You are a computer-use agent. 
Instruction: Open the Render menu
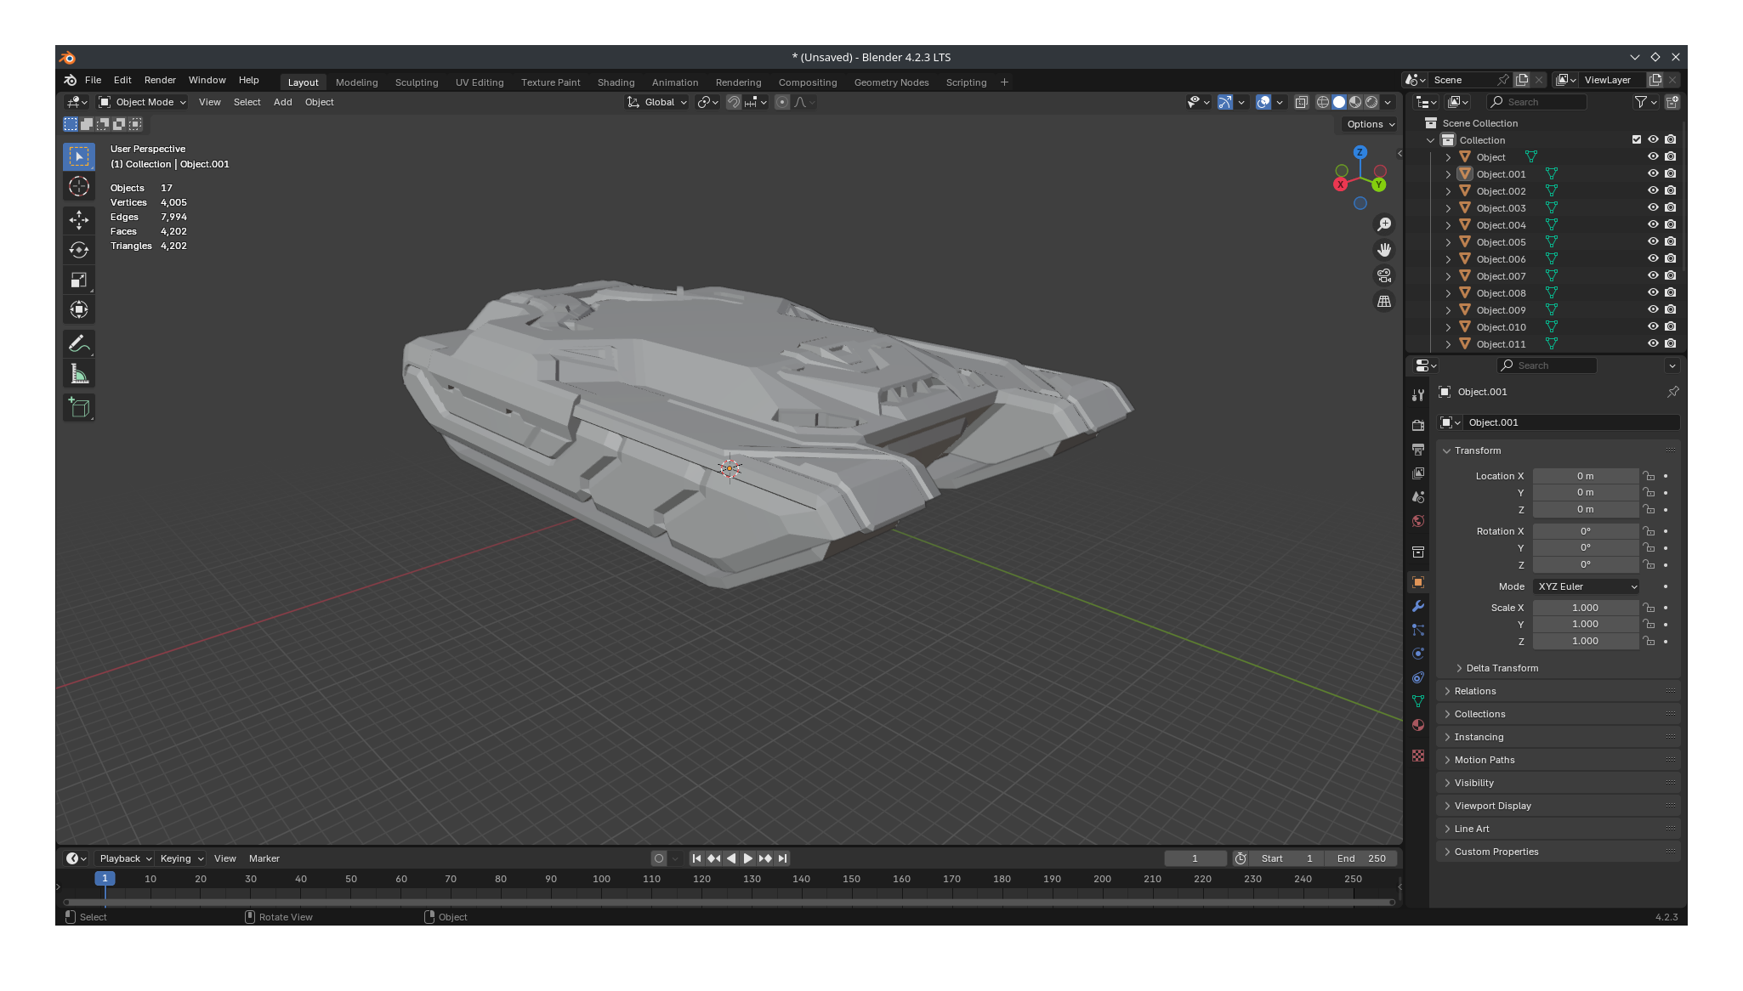[x=160, y=80]
